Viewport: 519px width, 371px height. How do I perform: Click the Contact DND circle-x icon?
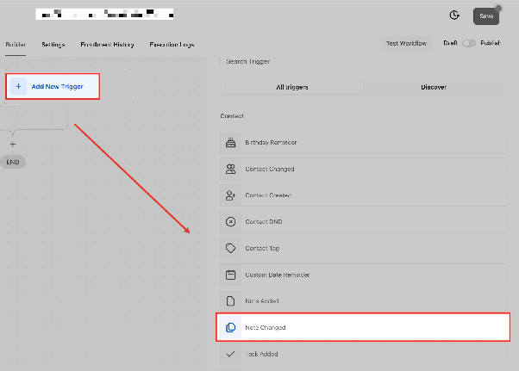pyautogui.click(x=231, y=222)
